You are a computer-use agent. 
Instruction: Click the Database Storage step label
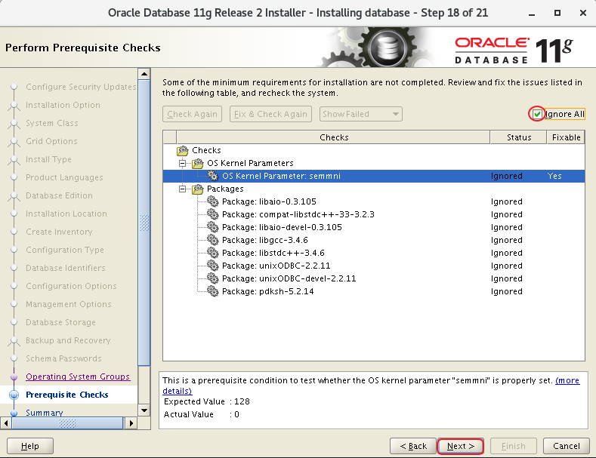tap(61, 322)
